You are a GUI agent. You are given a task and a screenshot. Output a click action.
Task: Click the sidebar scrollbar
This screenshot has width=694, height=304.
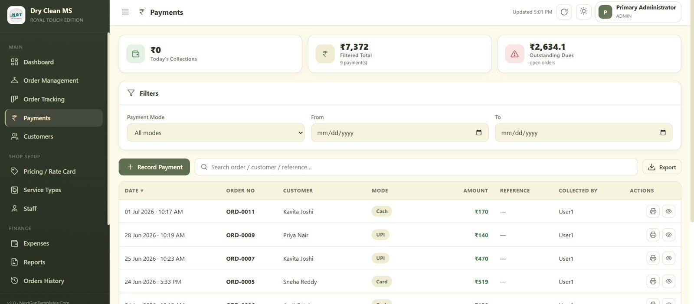(x=108, y=129)
